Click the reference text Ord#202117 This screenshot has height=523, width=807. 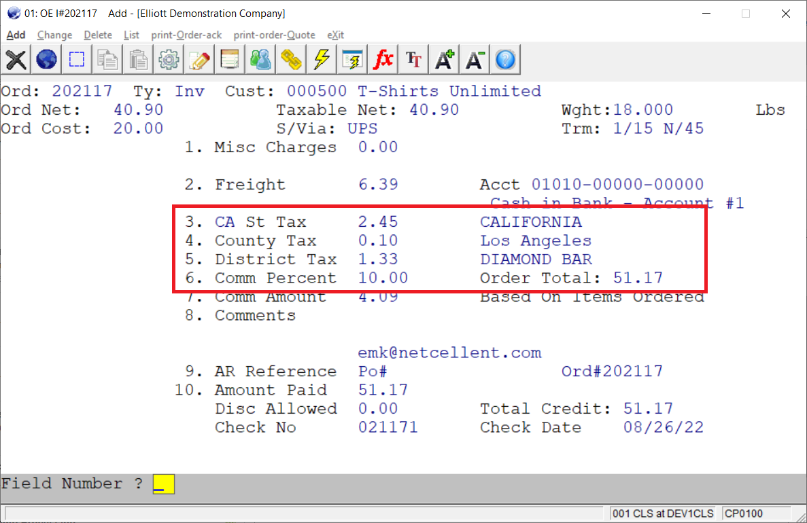tap(612, 372)
